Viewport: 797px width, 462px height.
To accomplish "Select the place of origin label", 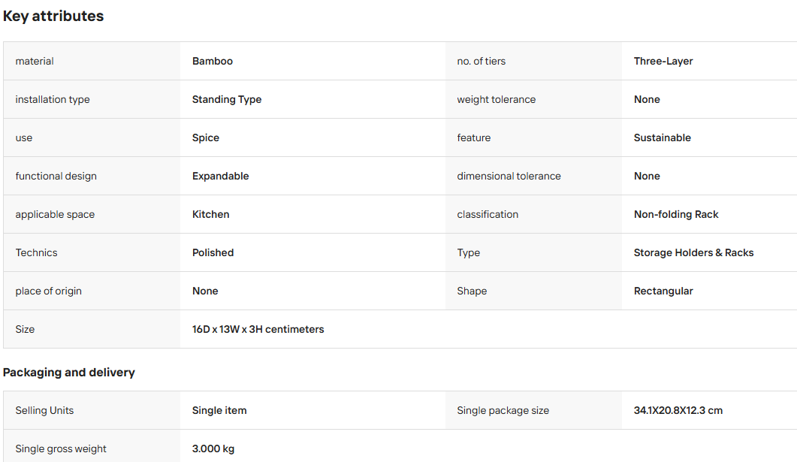I will coord(48,291).
